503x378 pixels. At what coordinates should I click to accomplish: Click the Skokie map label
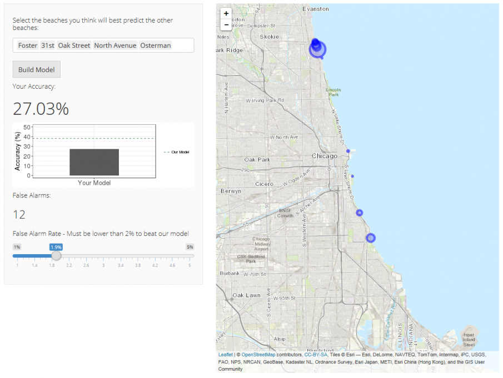[270, 37]
